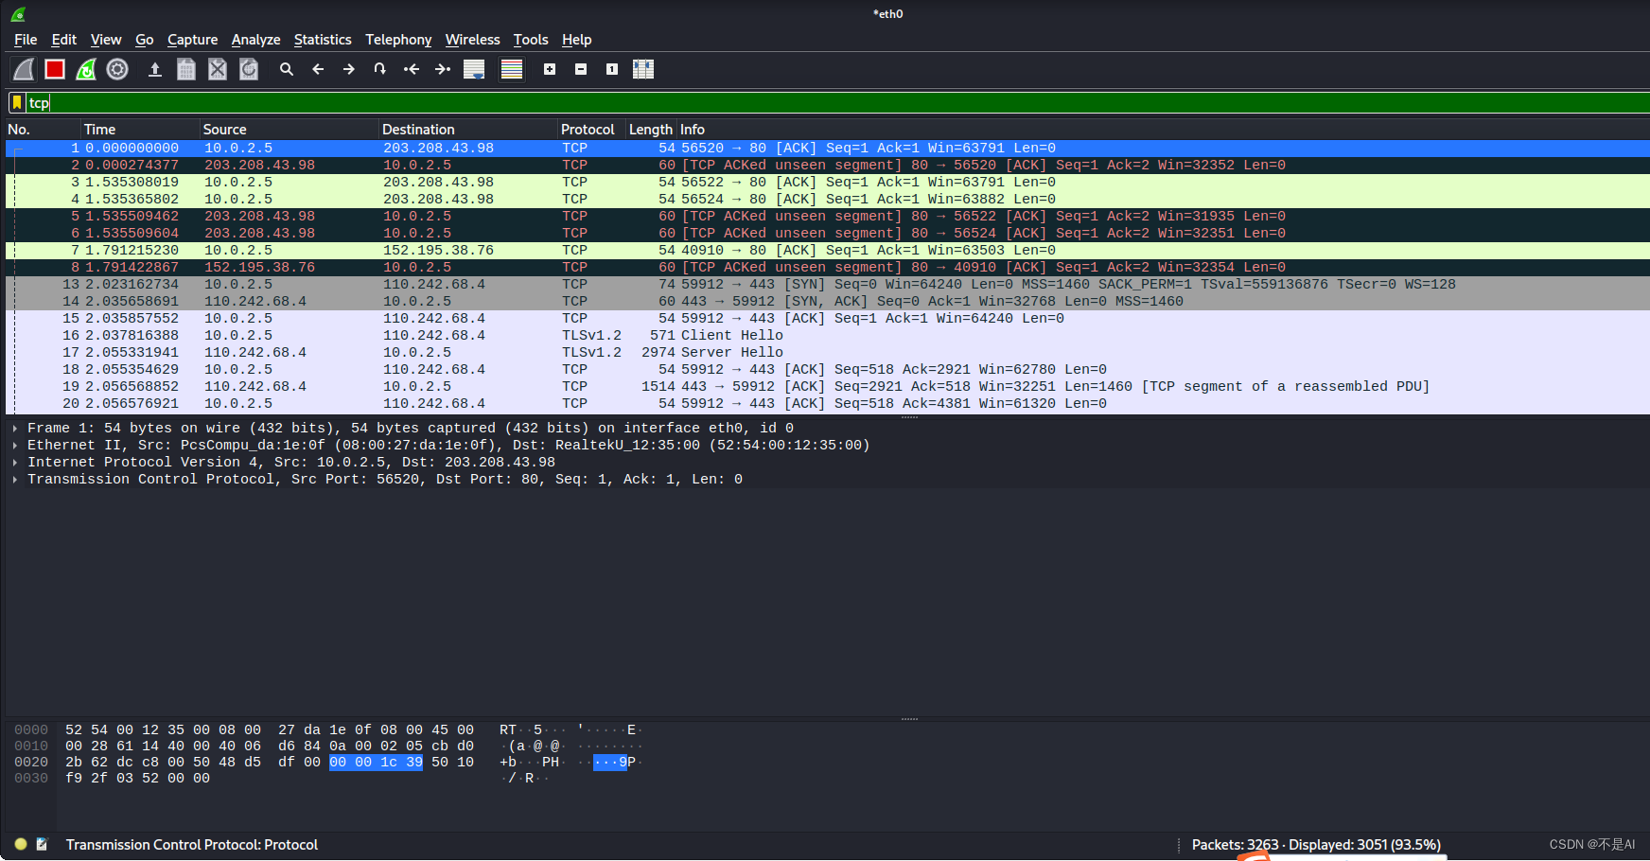Viewport: 1650px width, 861px height.
Task: Expand Internet Protocol Version 4 row
Action: 15,463
